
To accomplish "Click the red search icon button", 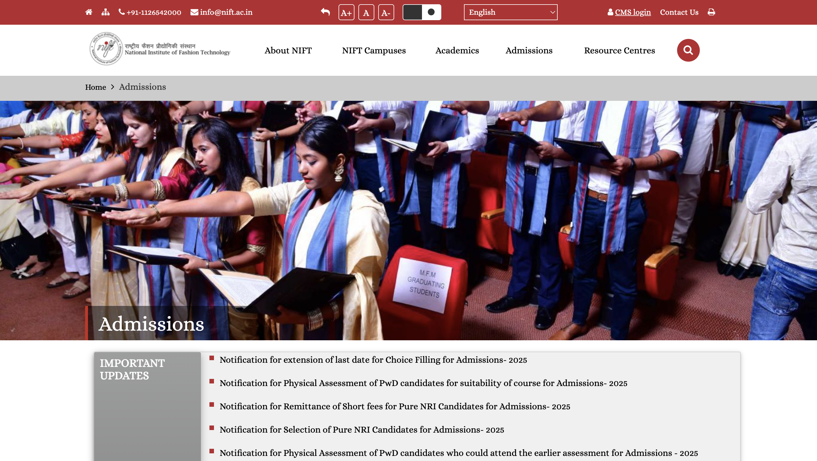I will click(x=688, y=50).
